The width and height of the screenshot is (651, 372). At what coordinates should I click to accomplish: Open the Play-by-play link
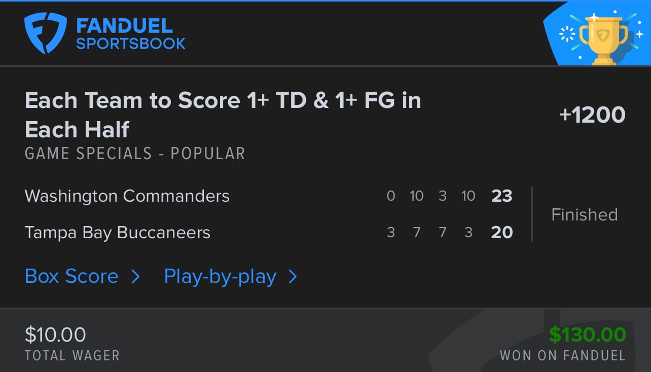point(220,277)
